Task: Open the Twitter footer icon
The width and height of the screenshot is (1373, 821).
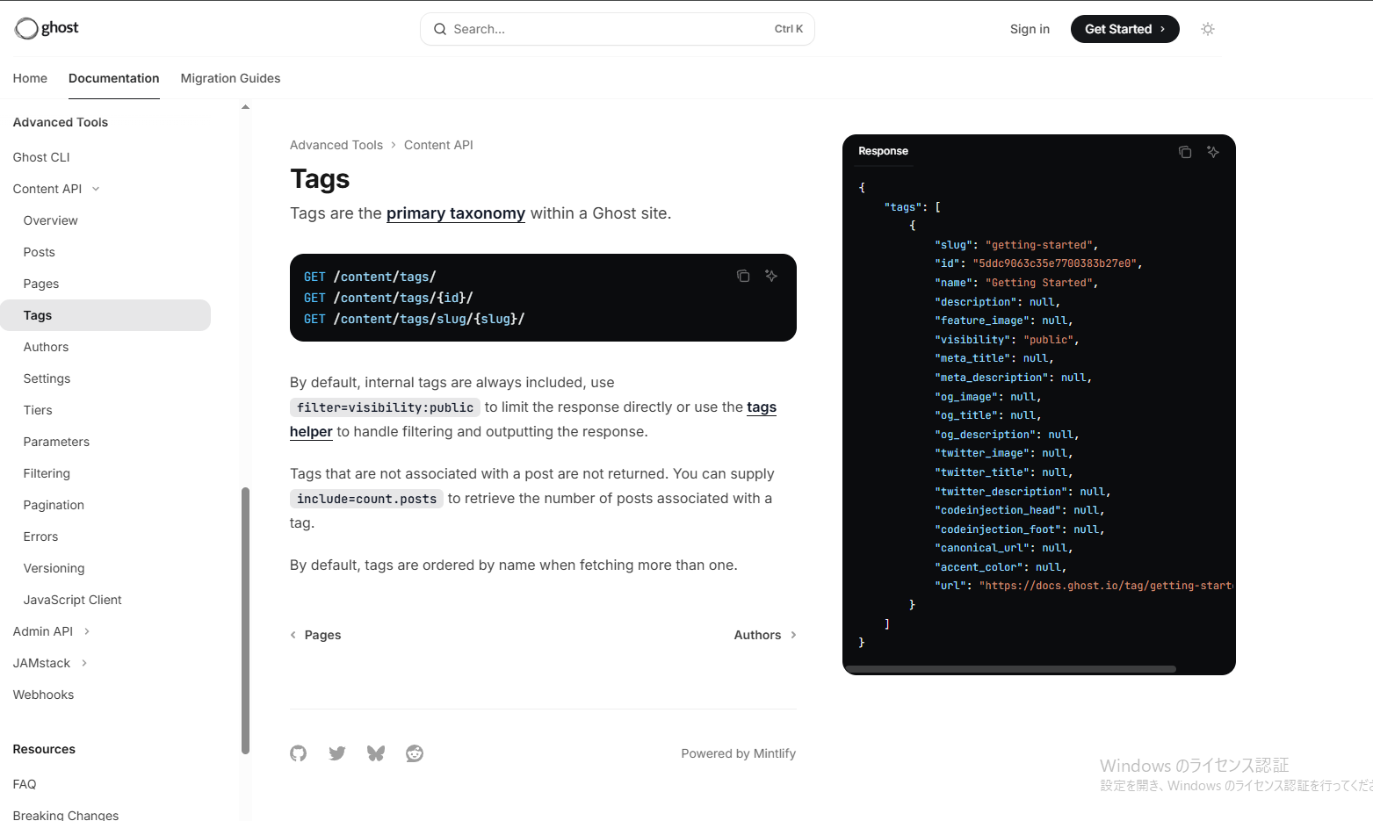Action: (337, 753)
